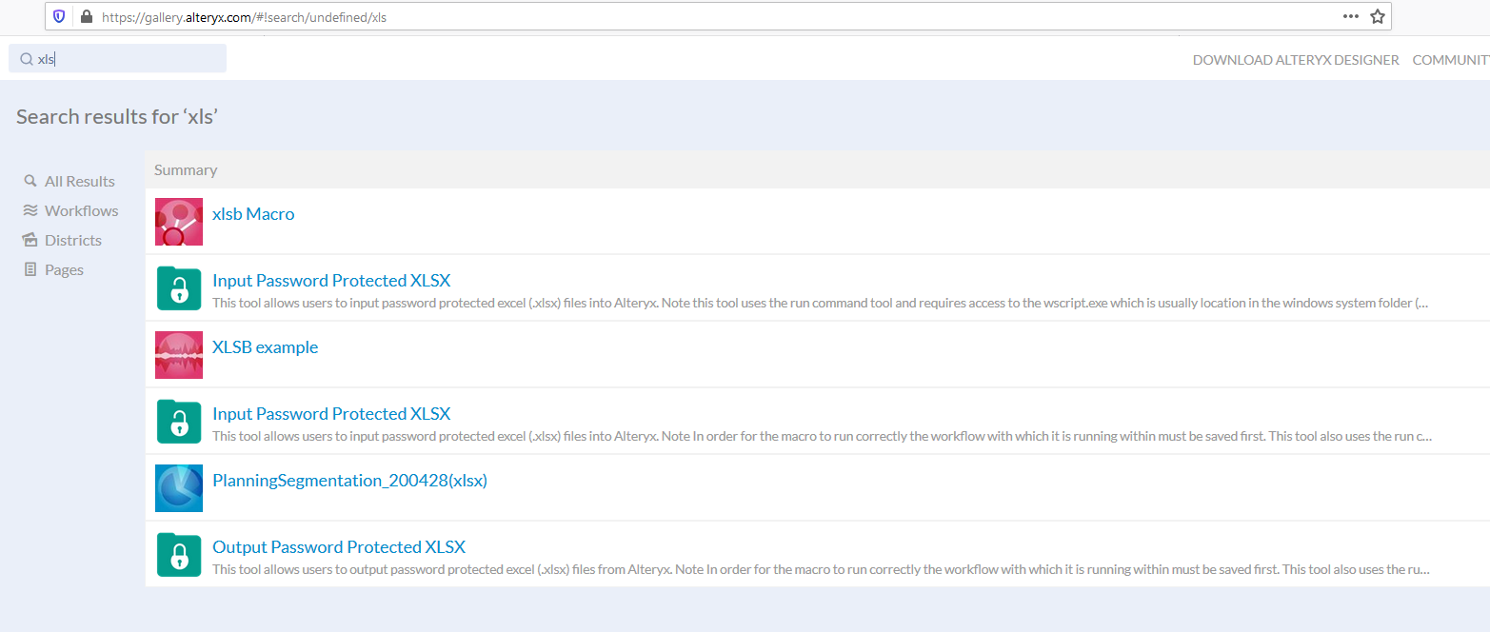Filter results by Workflows
The image size is (1490, 632).
click(82, 210)
